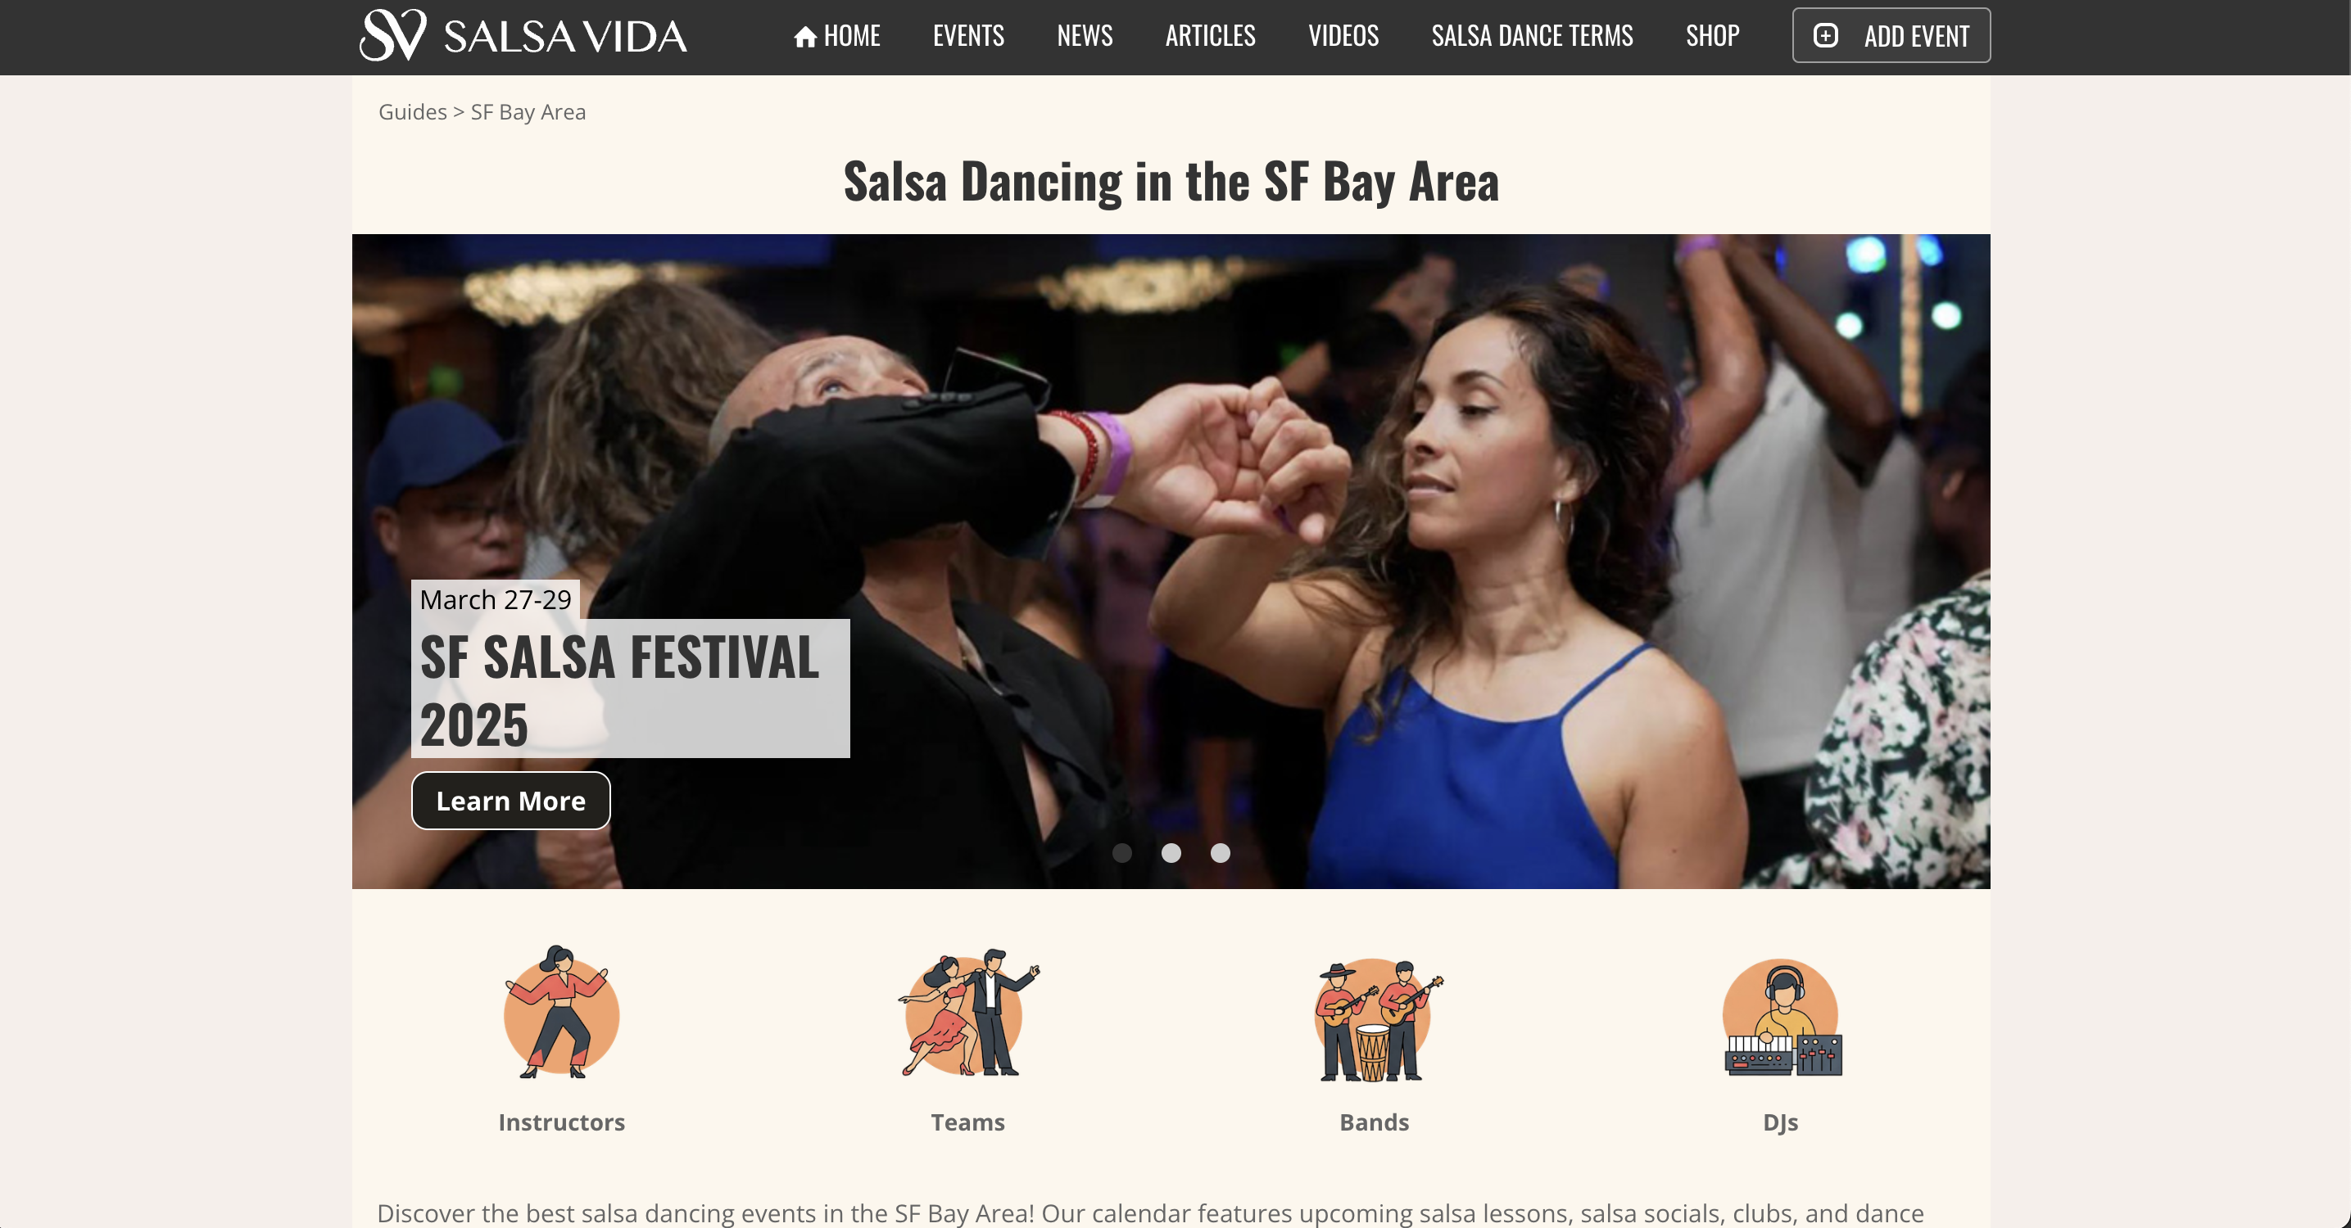Click the Learn More button
This screenshot has height=1228, width=2351.
point(511,800)
